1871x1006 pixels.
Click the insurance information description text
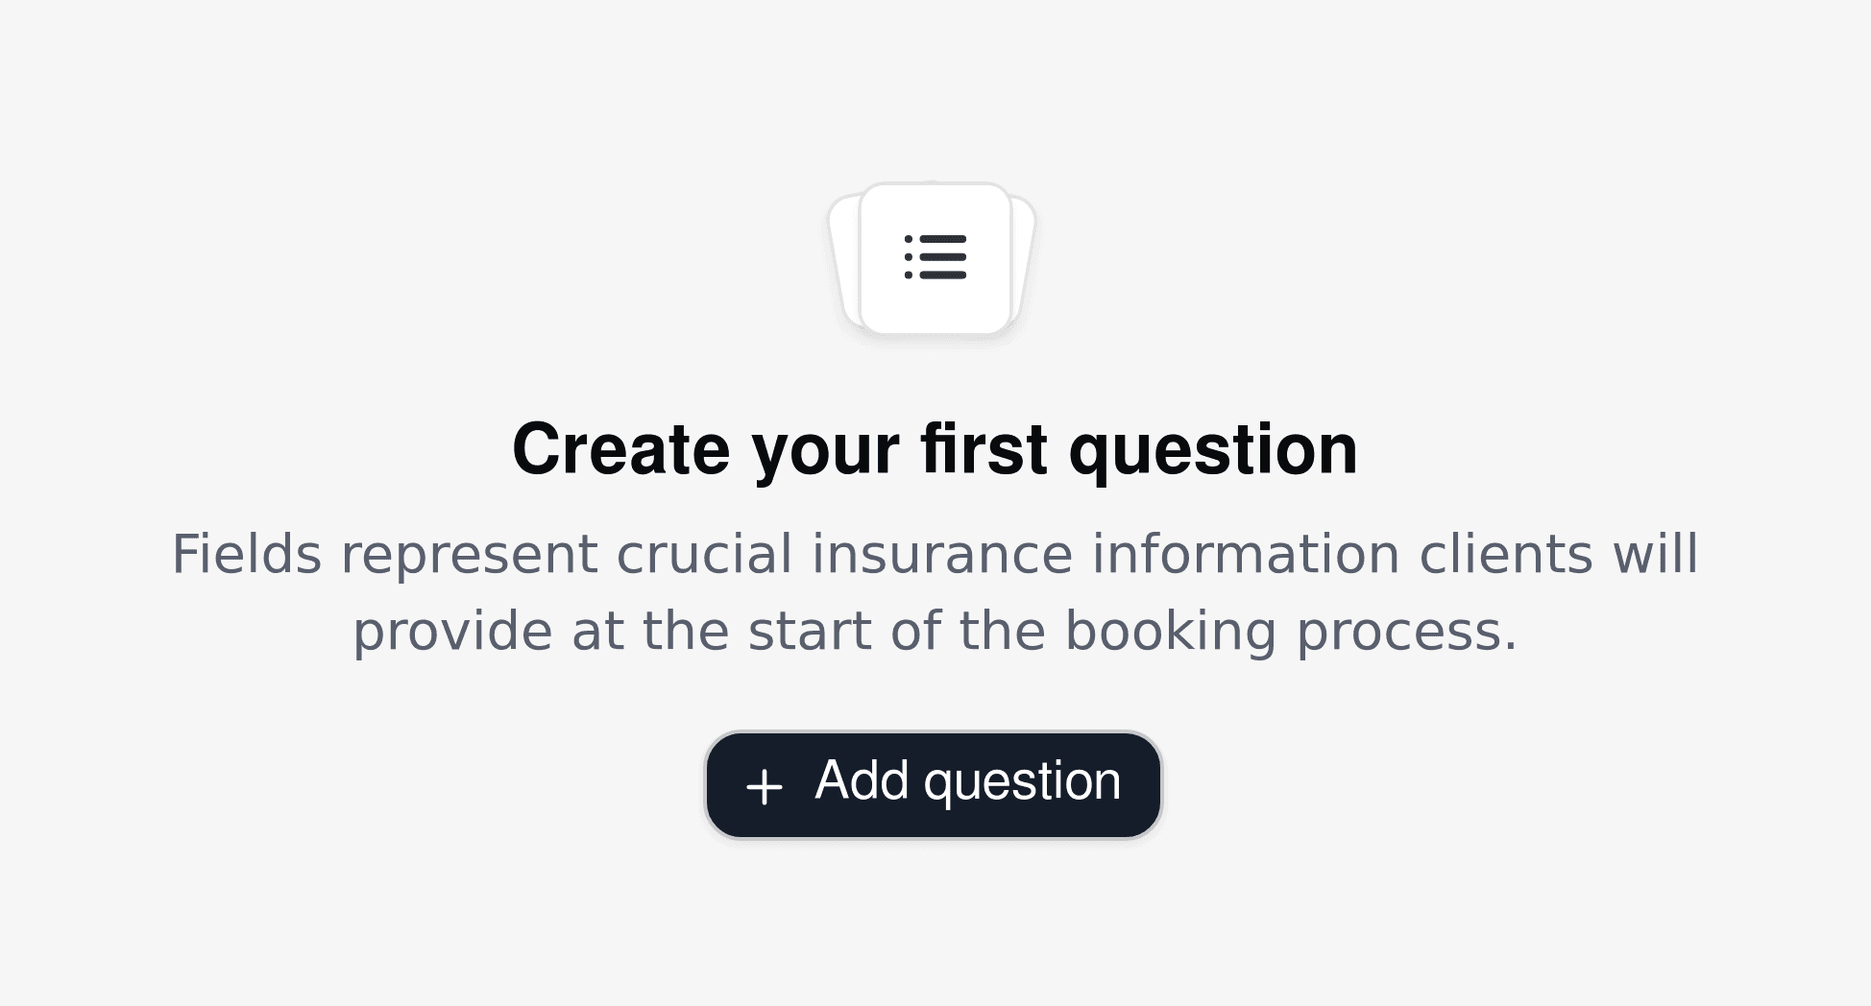pyautogui.click(x=935, y=553)
